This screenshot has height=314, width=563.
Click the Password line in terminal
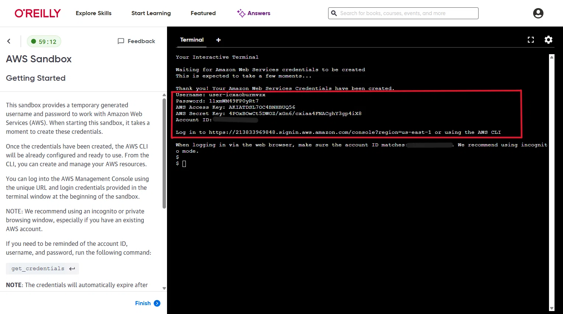pos(217,101)
